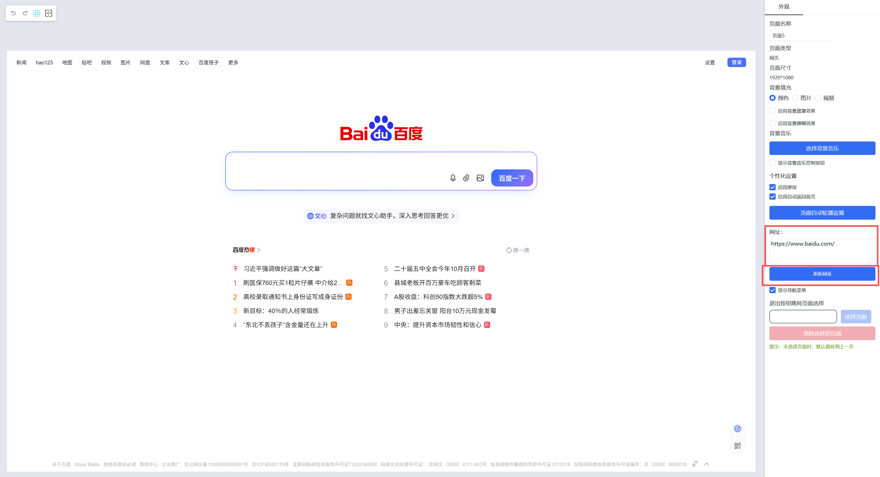
Task: Open hot search item 新目标：40%的人经常锻炼
Action: click(281, 311)
